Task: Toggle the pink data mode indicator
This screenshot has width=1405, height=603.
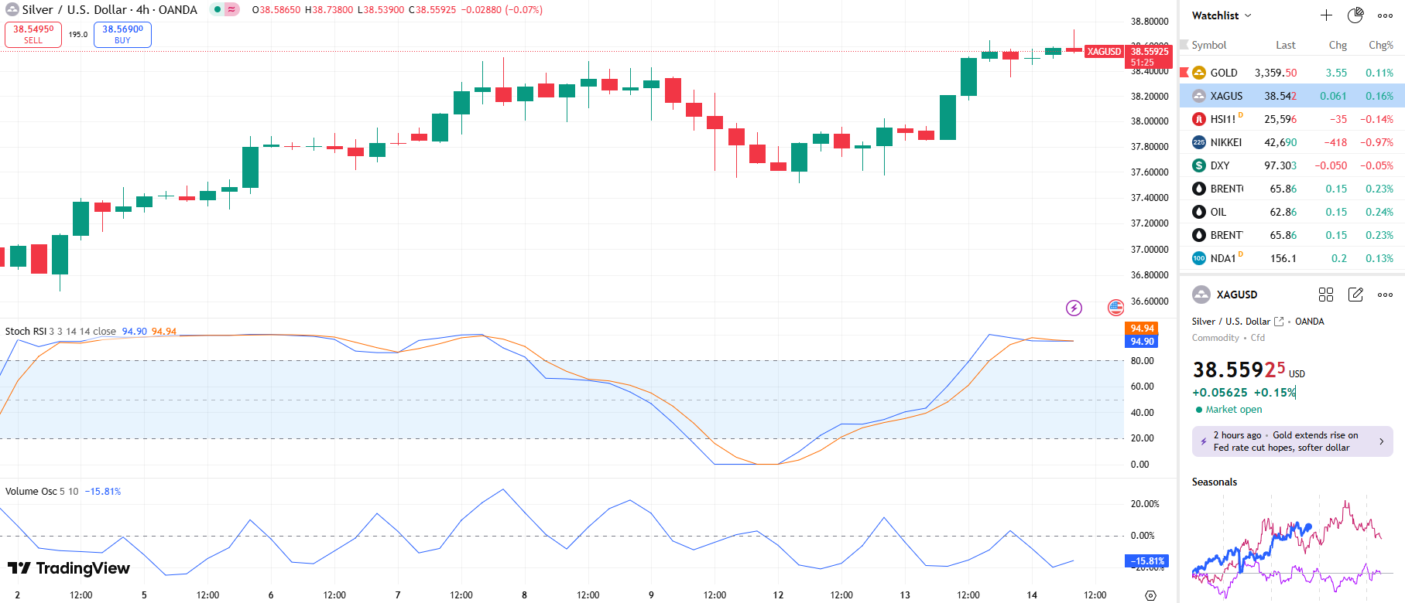Action: tap(231, 10)
